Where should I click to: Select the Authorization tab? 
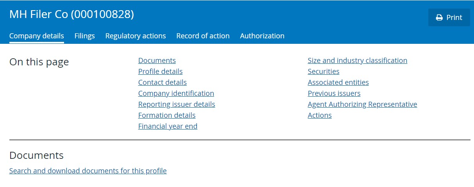(262, 36)
